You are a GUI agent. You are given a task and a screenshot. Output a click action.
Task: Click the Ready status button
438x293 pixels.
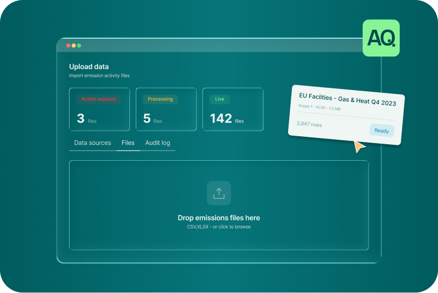click(x=382, y=131)
